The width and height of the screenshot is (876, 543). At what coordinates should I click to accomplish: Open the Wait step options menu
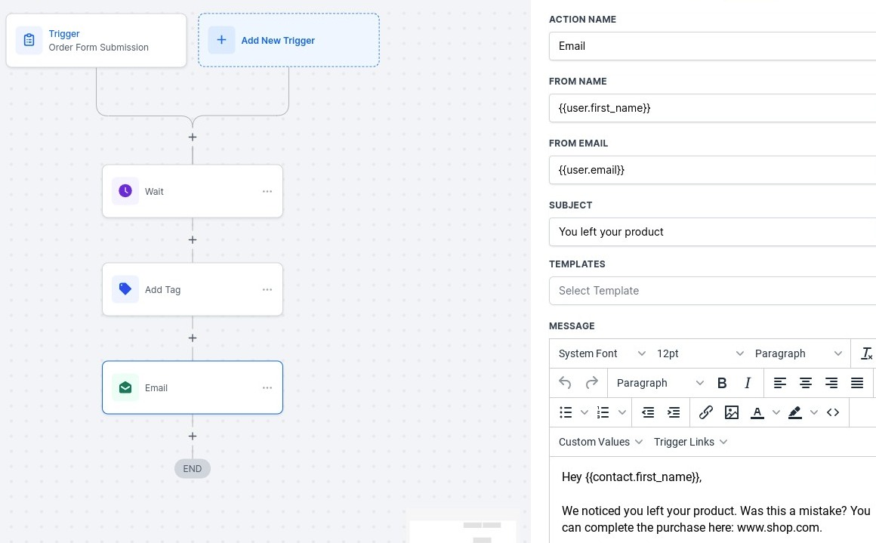(267, 192)
